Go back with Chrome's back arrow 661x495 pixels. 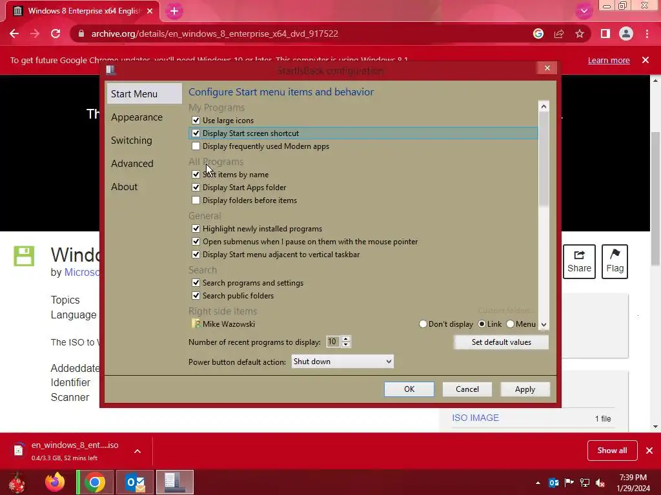[14, 34]
